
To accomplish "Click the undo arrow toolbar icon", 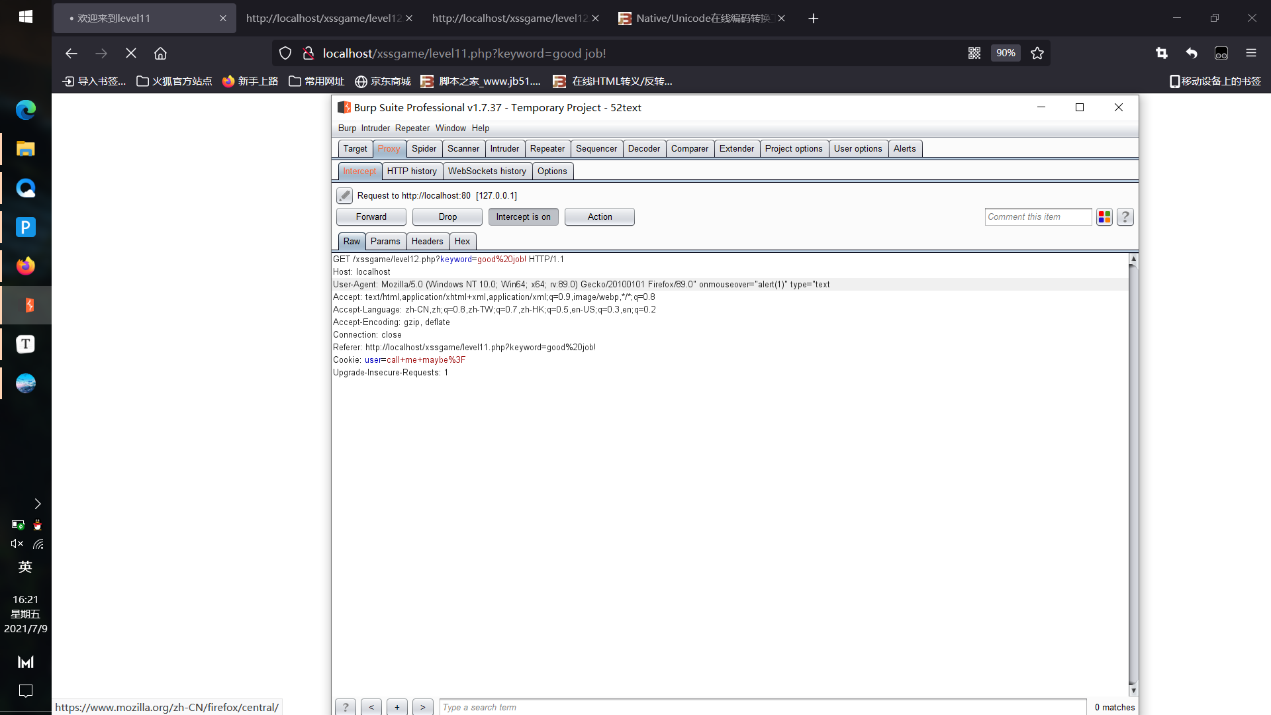I will tap(1192, 53).
